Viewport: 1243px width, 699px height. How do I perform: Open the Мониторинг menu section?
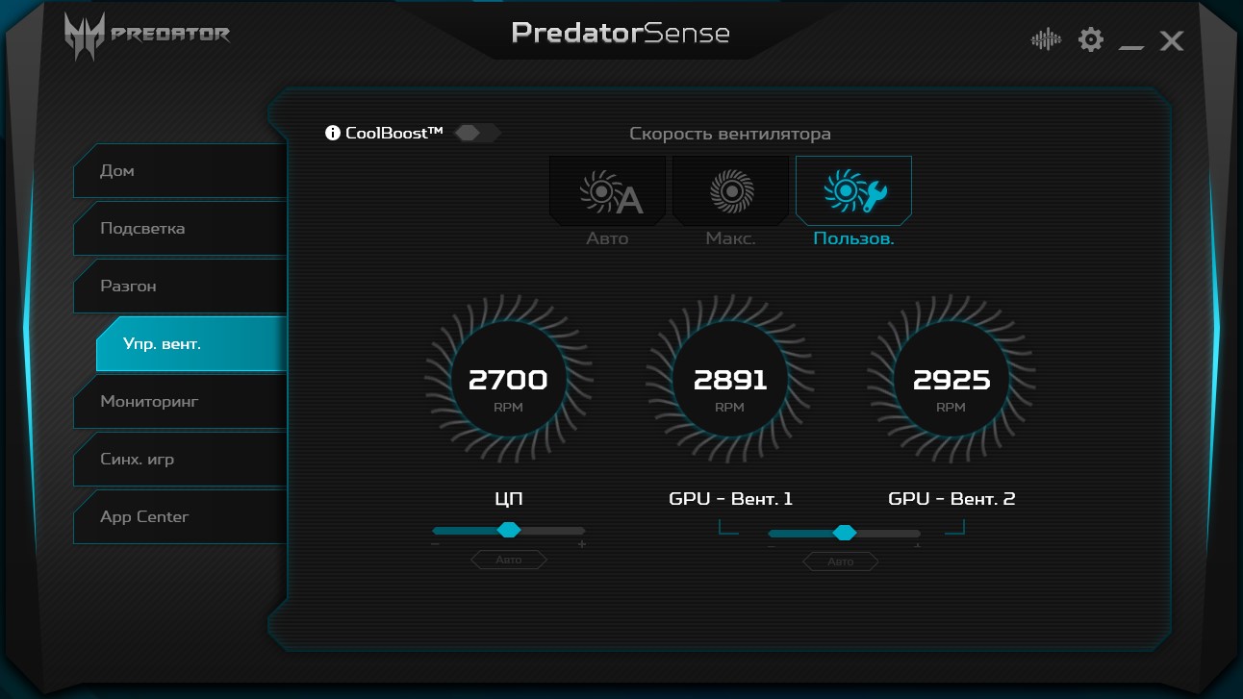click(180, 402)
